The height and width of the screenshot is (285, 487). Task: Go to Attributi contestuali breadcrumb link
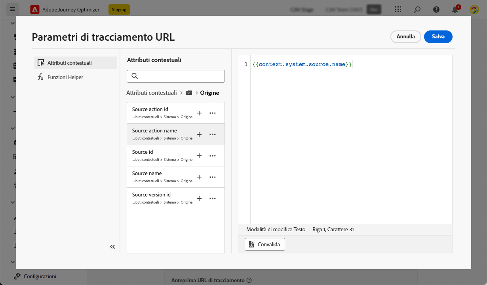tap(152, 92)
